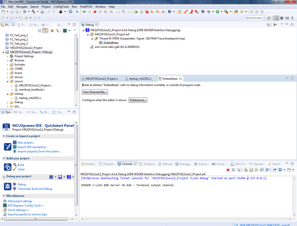The image size is (297, 226).
Task: Click the Open Perspective icon next to Quick Access
Action: click(269, 18)
